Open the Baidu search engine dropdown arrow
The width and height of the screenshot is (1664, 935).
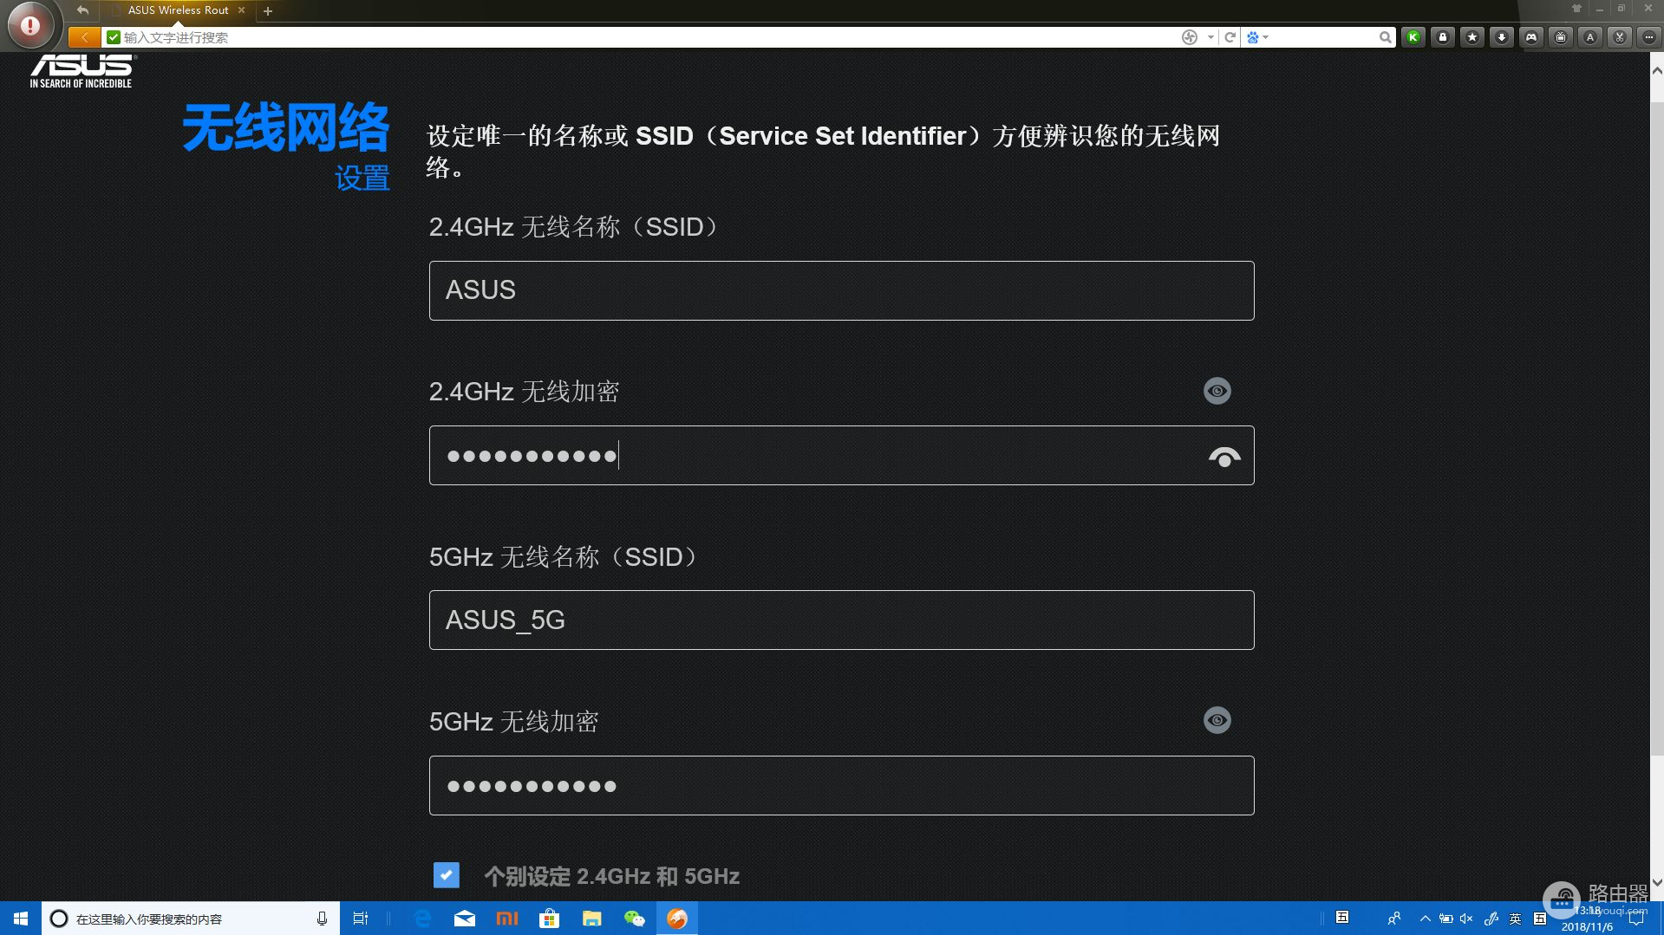point(1266,37)
